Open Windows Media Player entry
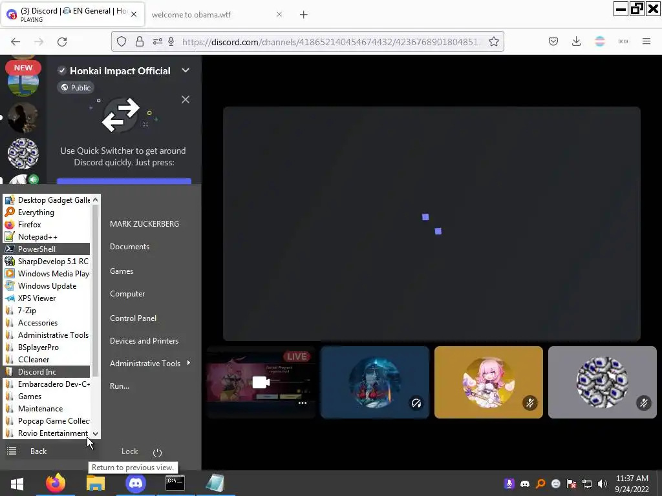The height and width of the screenshot is (496, 662). click(x=47, y=273)
